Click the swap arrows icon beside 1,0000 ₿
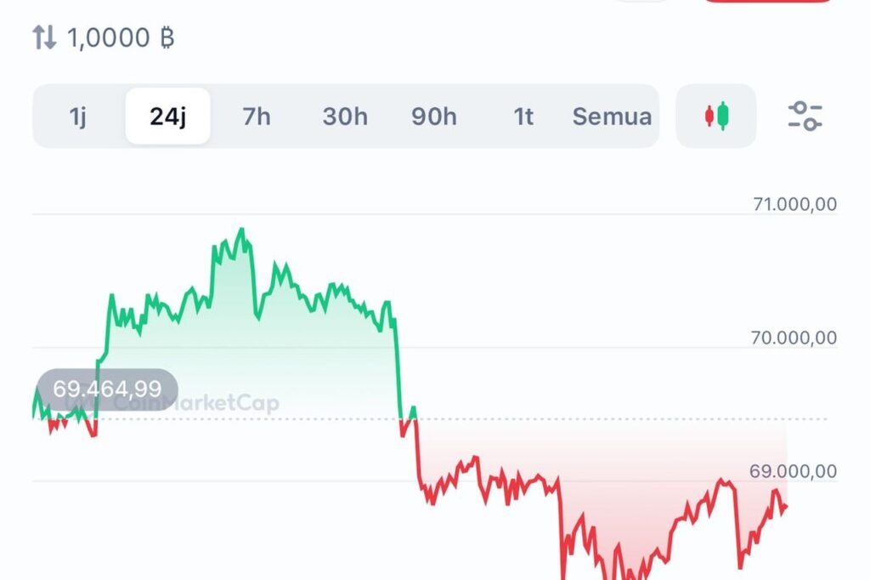870x580 pixels. pos(44,37)
